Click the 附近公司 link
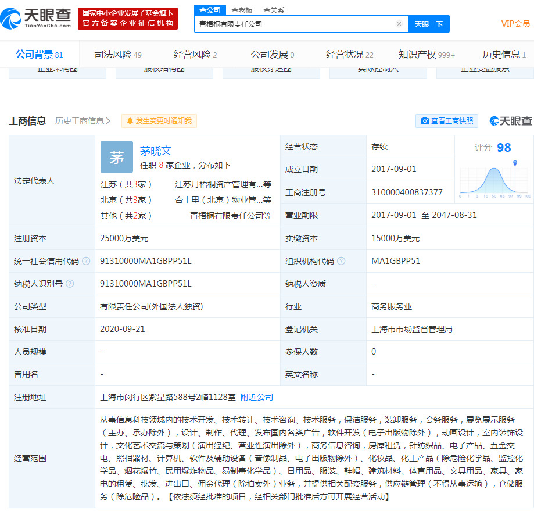 (x=257, y=397)
